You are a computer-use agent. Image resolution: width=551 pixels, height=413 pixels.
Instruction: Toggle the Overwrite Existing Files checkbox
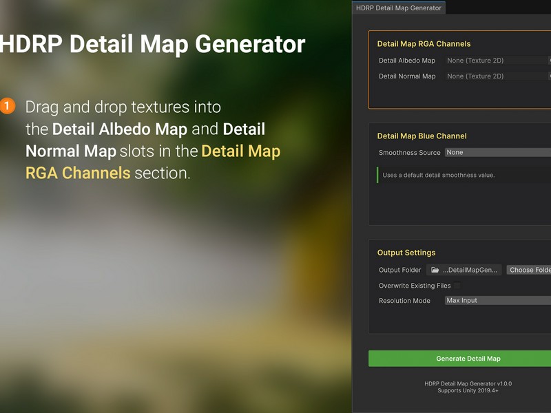click(x=457, y=286)
